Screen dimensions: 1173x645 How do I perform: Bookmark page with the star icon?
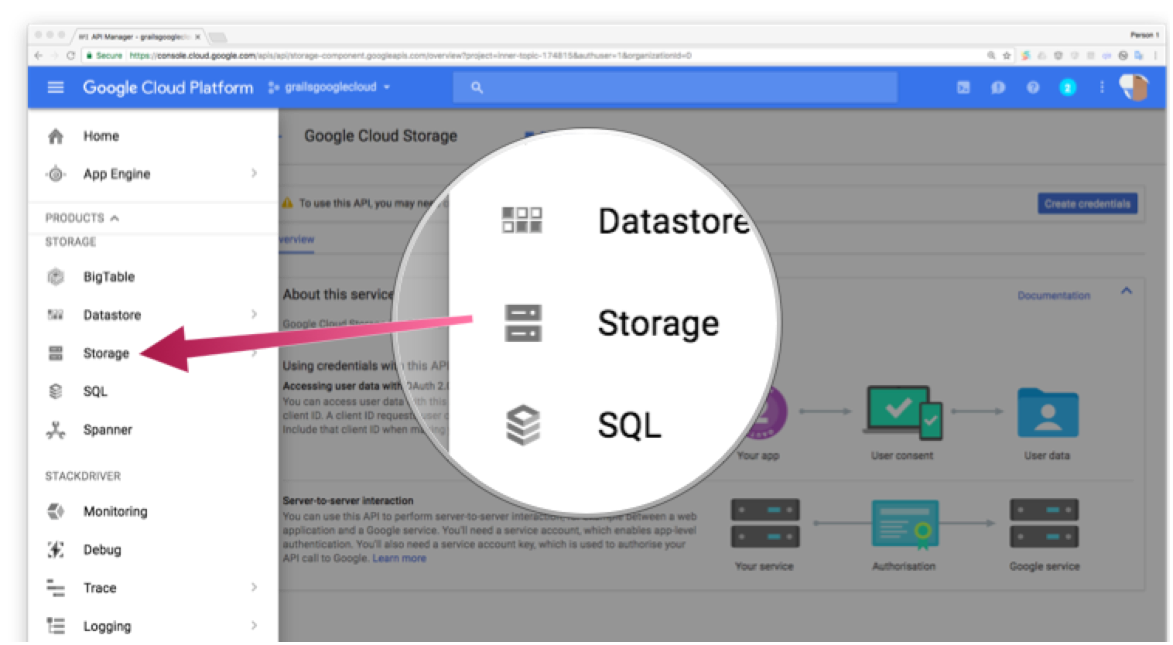click(1007, 56)
